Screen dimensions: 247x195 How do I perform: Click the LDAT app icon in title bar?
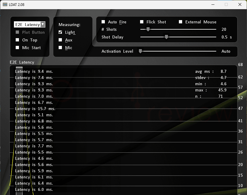tap(5, 4)
